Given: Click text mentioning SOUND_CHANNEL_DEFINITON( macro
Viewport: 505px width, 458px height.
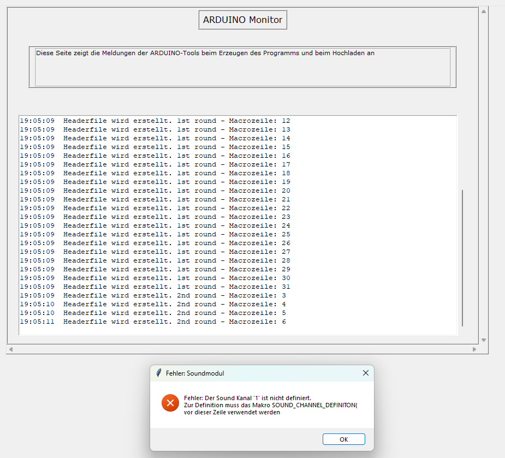Looking at the screenshot, I should pyautogui.click(x=271, y=405).
